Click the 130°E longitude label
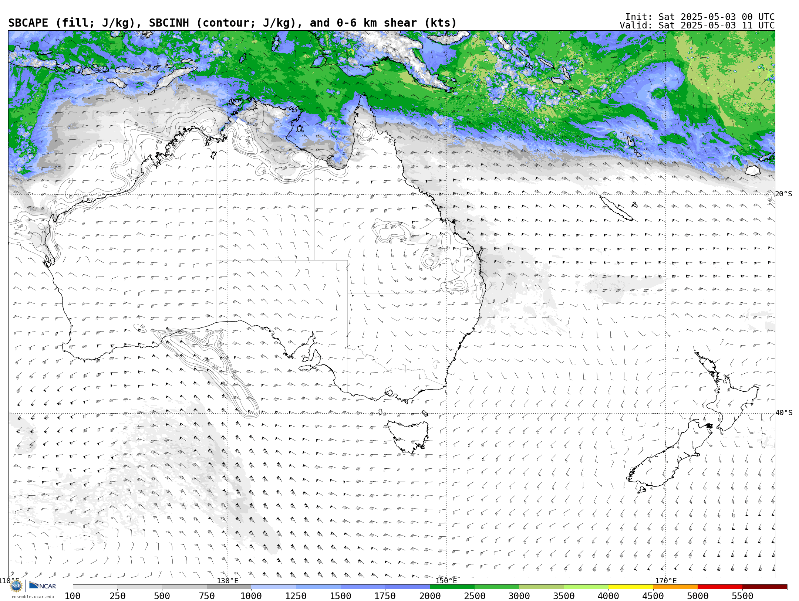799x601 pixels. coord(227,581)
